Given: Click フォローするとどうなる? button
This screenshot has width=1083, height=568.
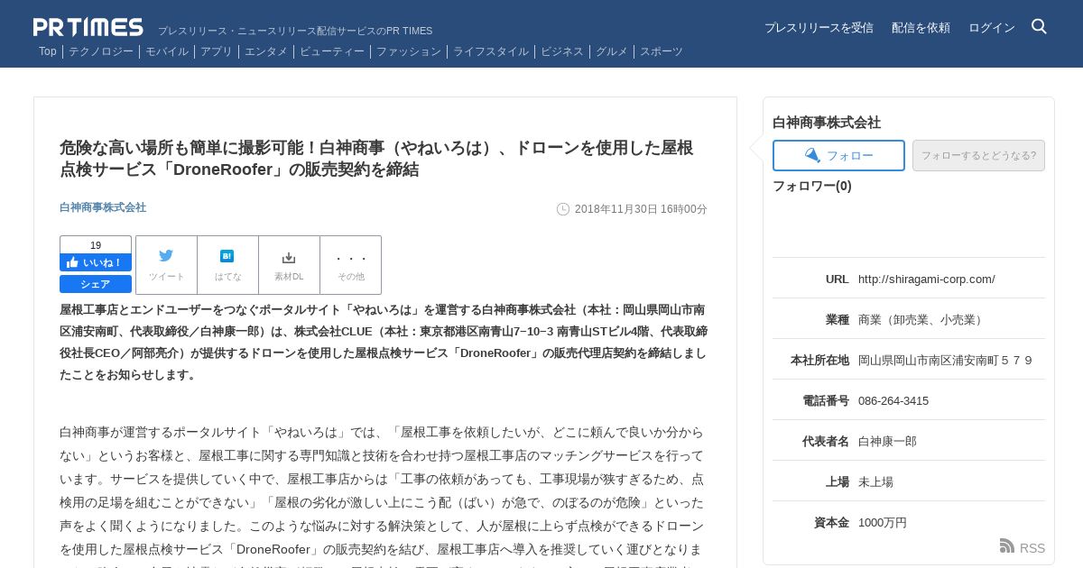Looking at the screenshot, I should point(978,155).
